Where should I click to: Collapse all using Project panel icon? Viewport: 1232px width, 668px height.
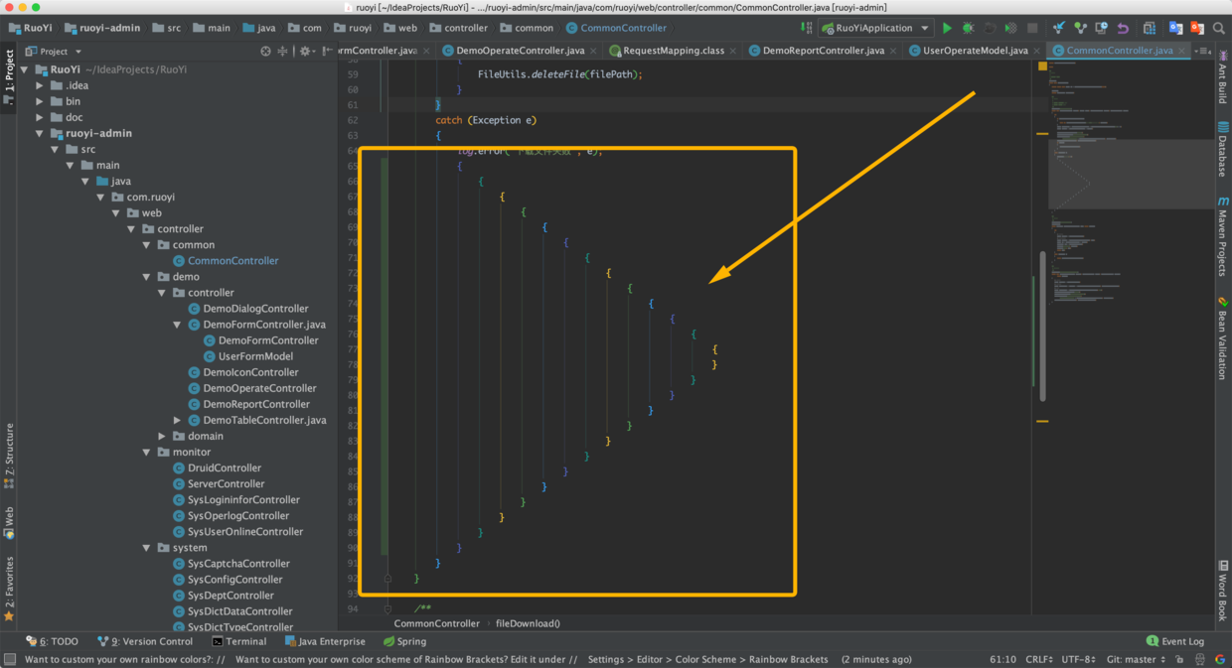coord(283,51)
